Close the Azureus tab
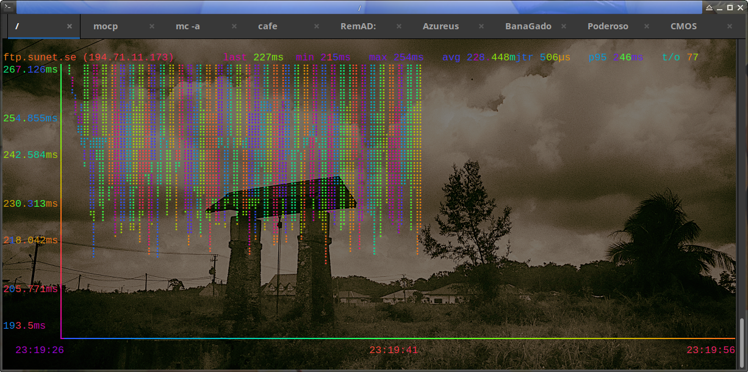 [481, 27]
